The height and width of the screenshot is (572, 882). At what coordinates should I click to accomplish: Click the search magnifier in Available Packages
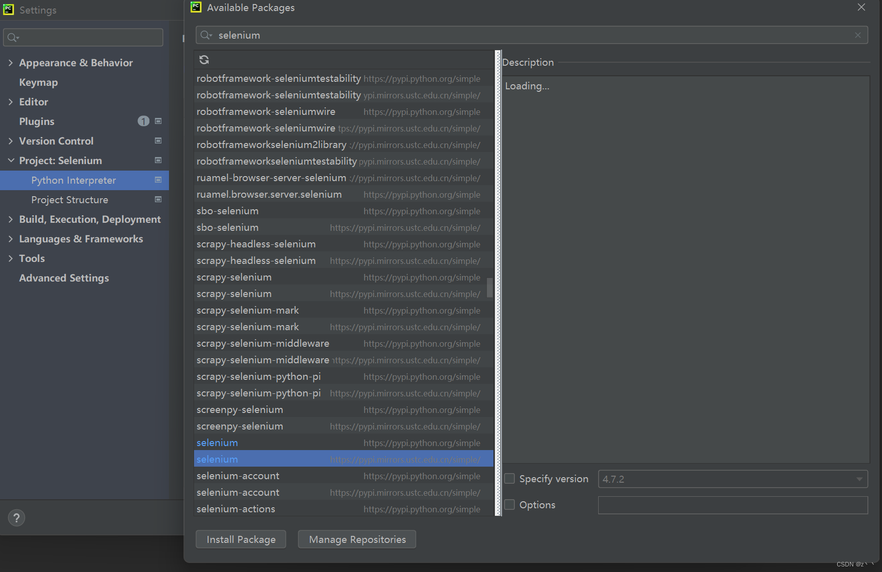[x=206, y=35]
